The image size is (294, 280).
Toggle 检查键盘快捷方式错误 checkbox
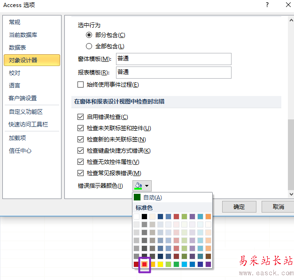click(81, 151)
